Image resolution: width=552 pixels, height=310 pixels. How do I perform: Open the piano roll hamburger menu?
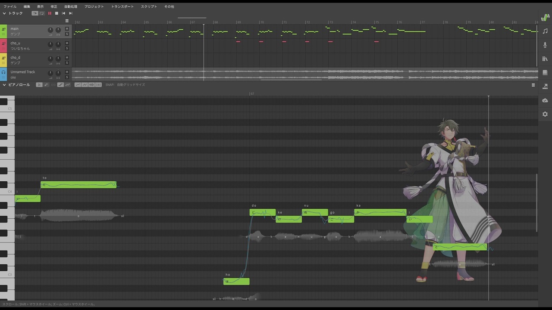[533, 85]
